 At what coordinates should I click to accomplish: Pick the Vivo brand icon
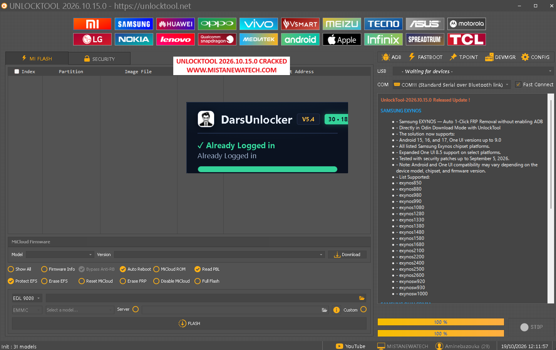click(259, 24)
